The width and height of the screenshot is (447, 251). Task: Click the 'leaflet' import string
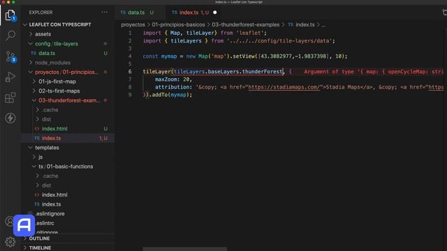(x=250, y=33)
